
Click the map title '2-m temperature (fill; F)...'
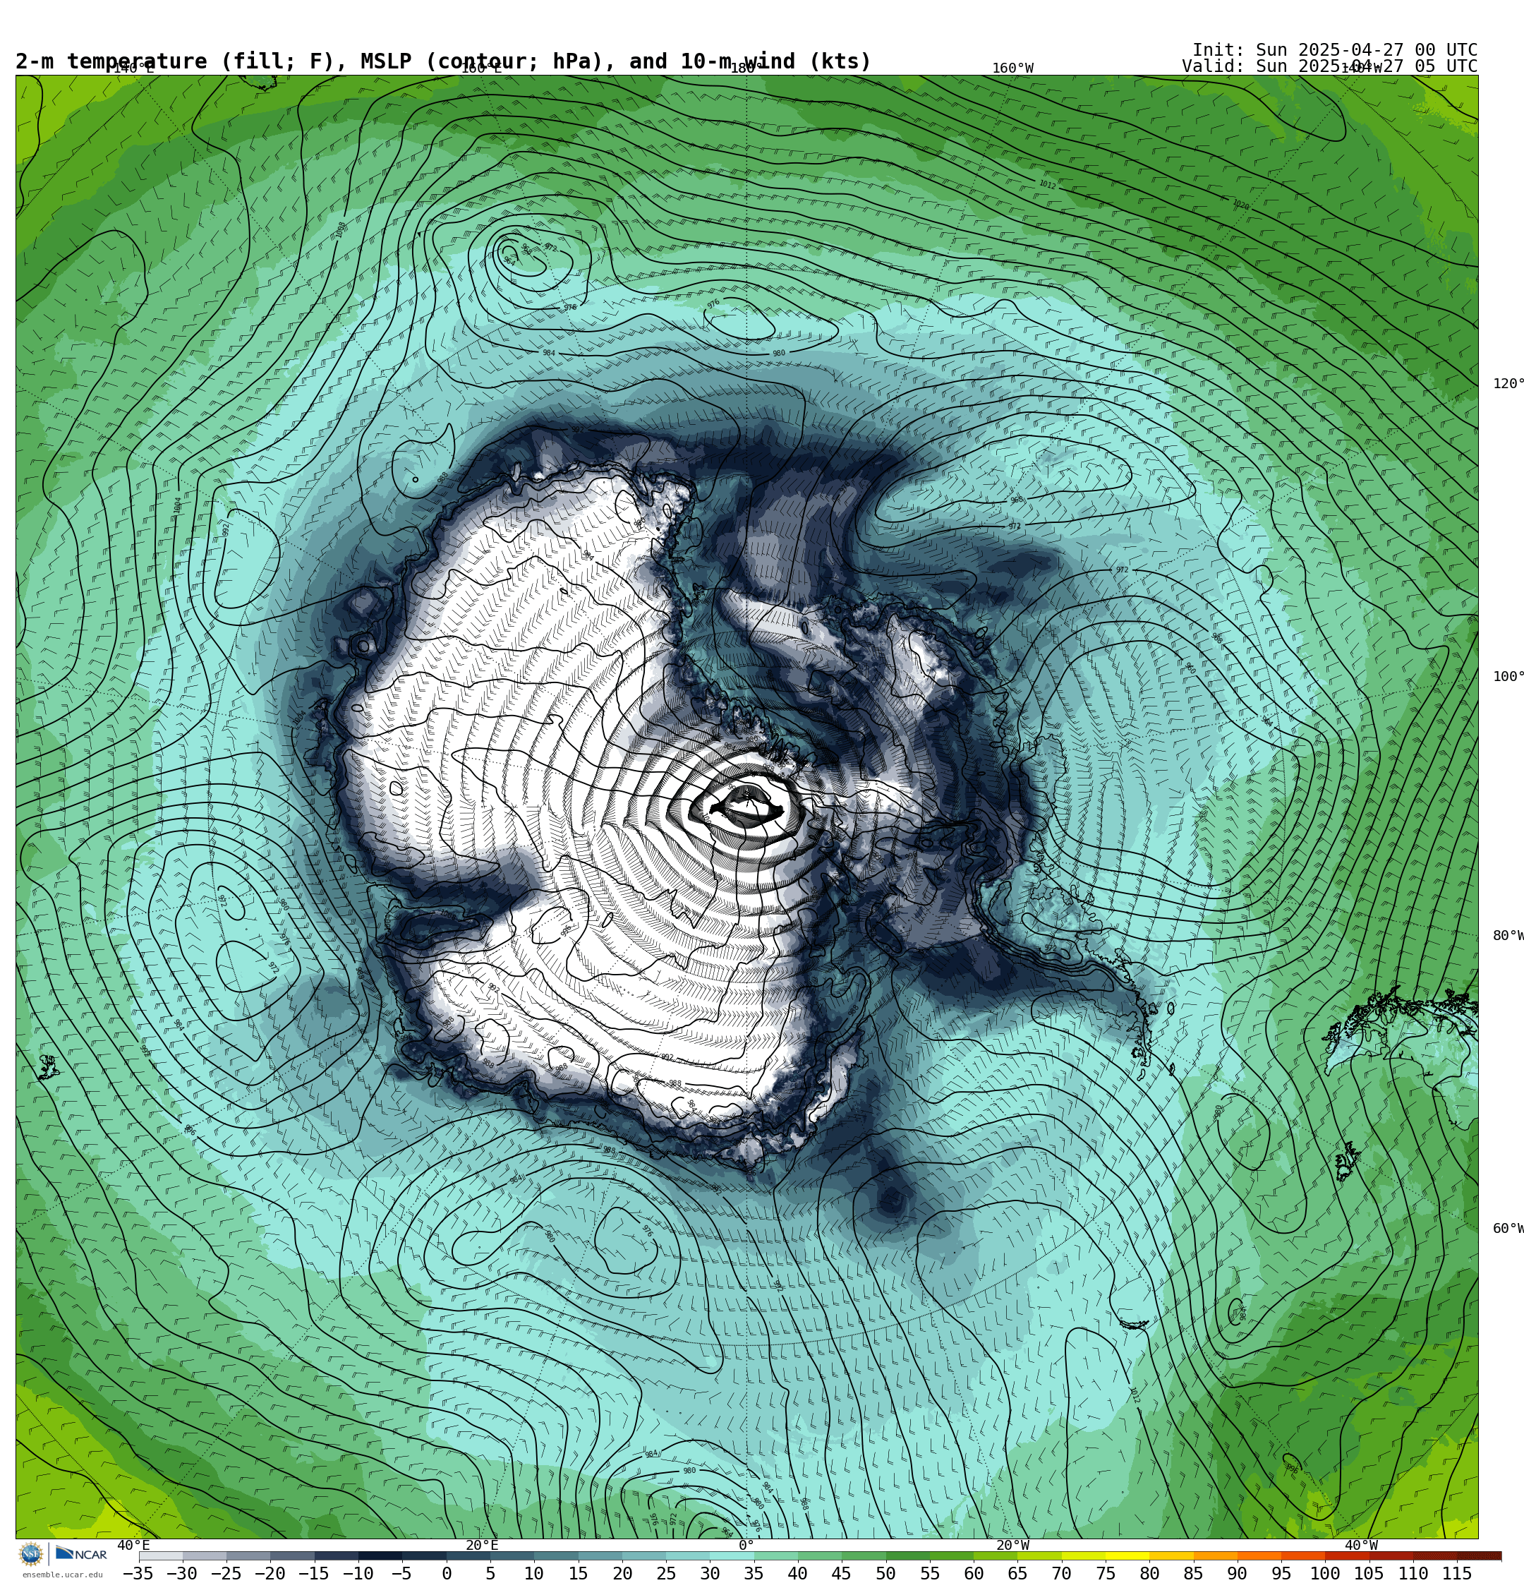tap(442, 61)
